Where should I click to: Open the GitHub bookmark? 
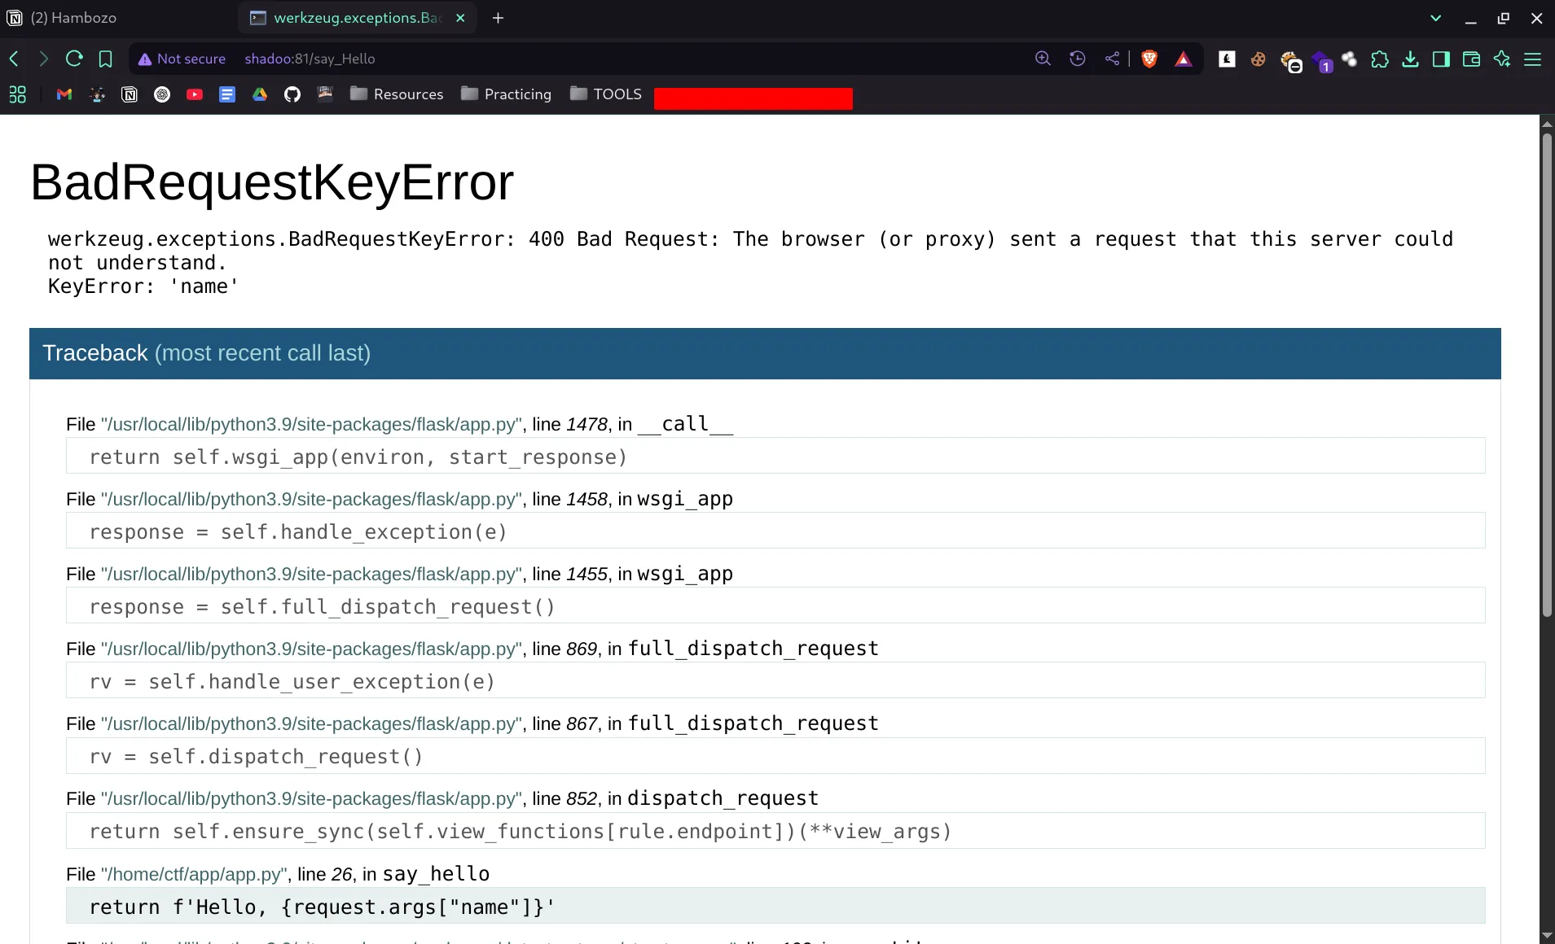pyautogui.click(x=292, y=94)
